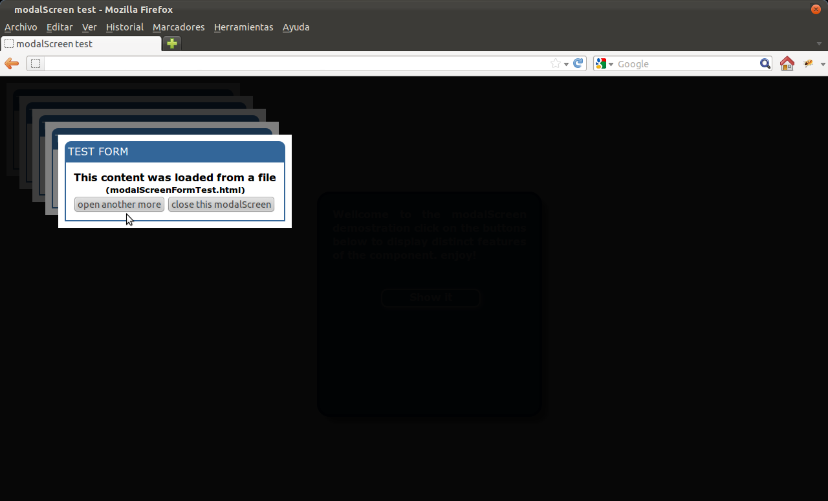Bookmark this page via the star icon
This screenshot has width=828, height=501.
tap(555, 63)
